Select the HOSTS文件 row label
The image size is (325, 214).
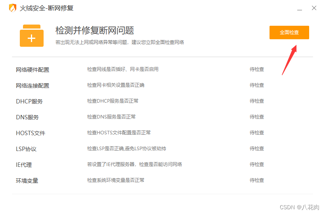(31, 133)
